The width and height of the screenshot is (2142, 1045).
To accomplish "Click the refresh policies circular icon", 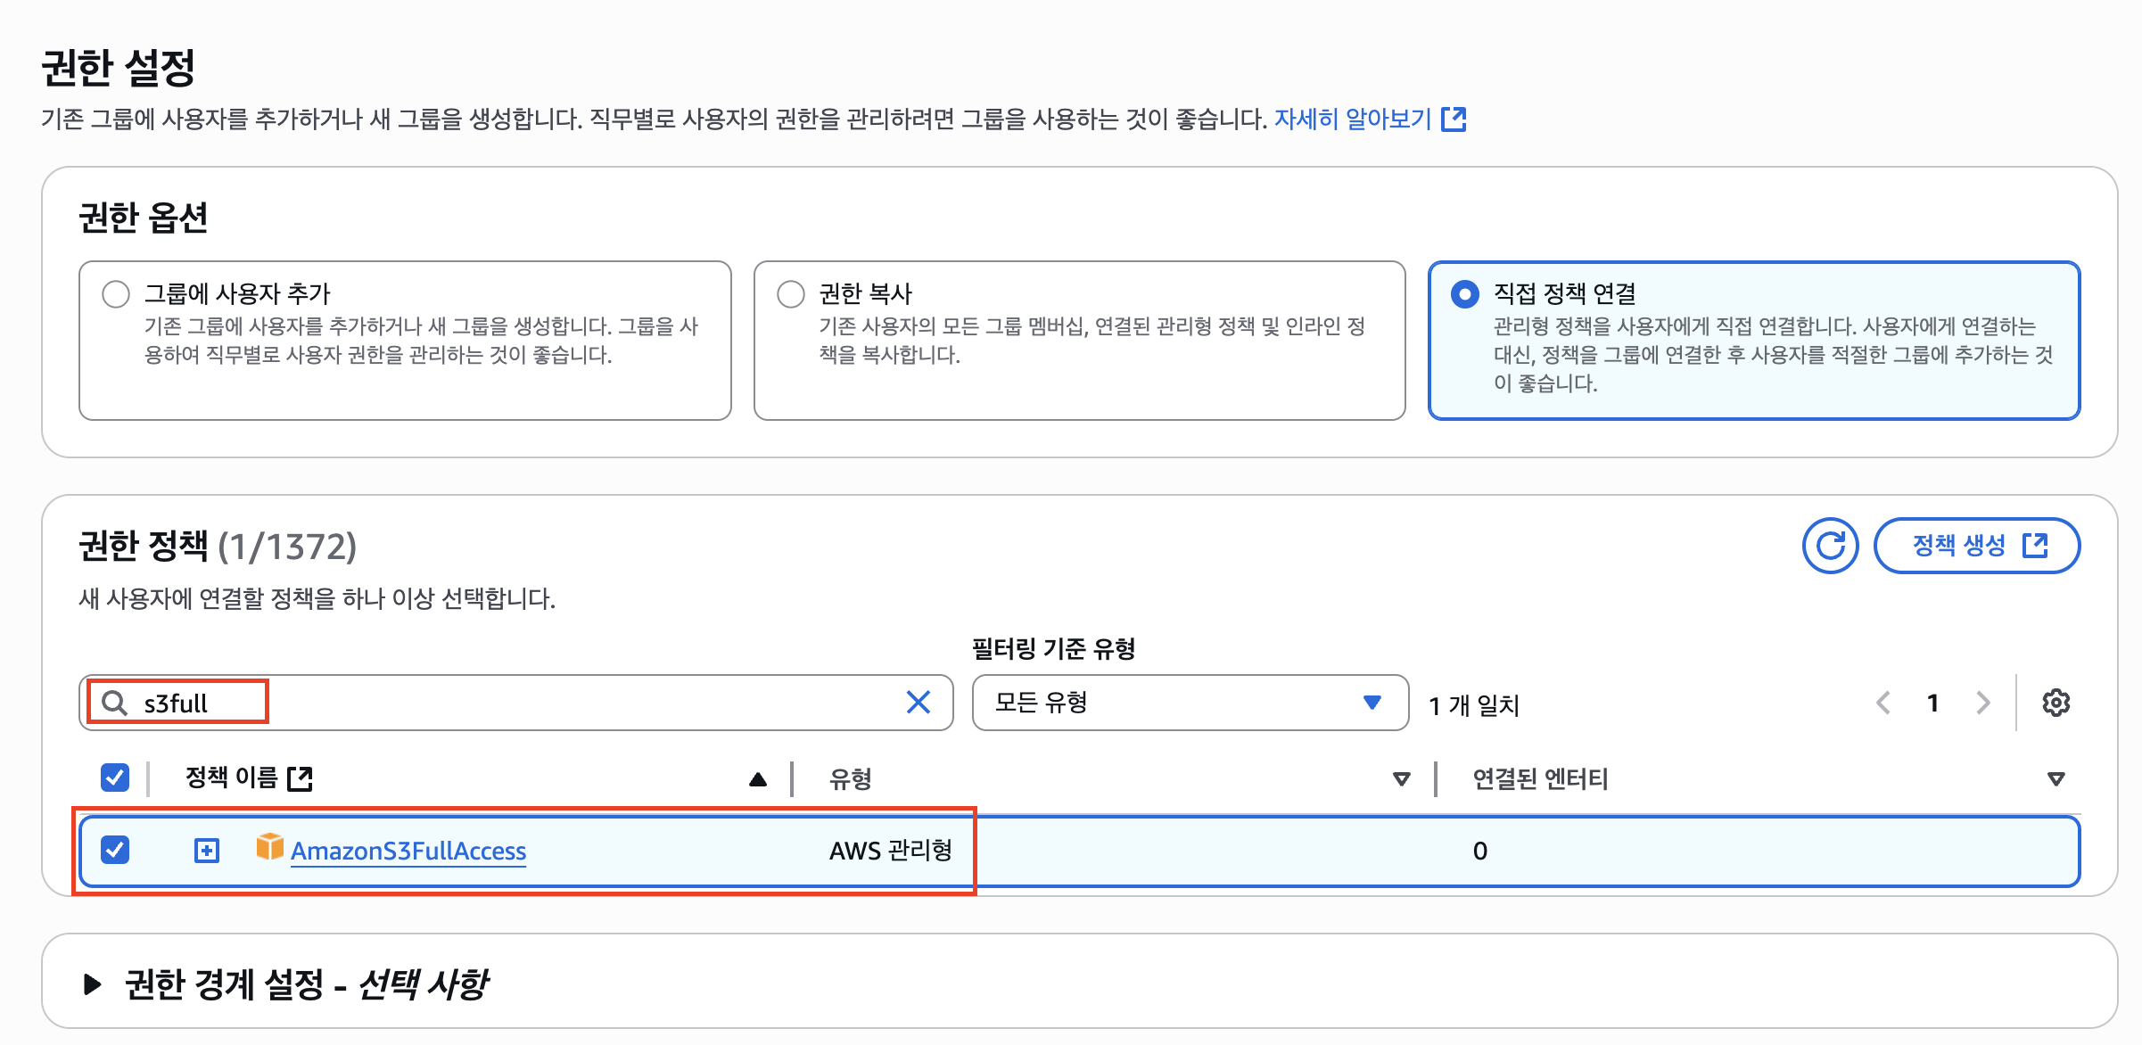I will pos(1830,546).
